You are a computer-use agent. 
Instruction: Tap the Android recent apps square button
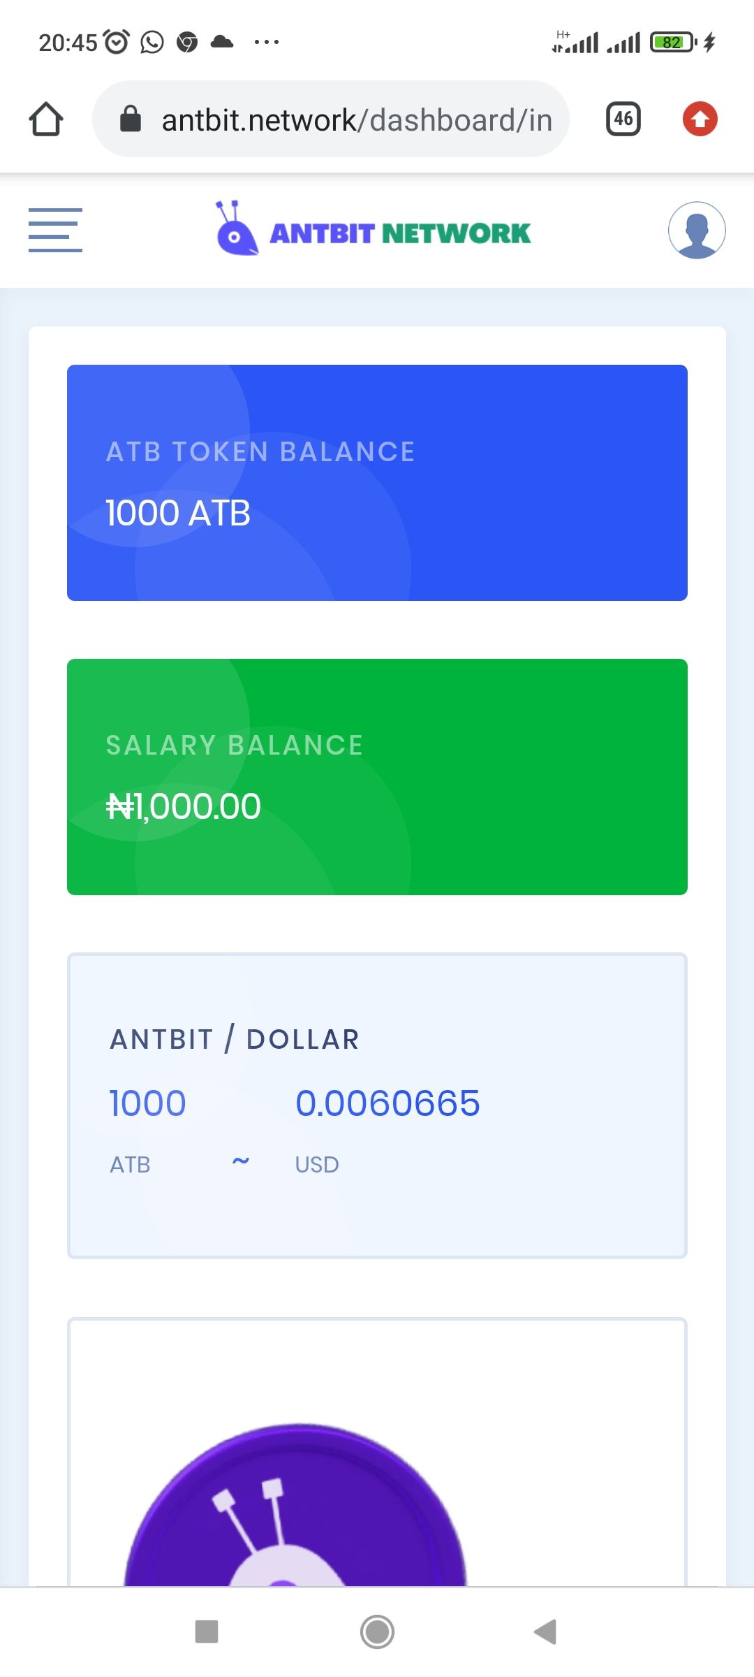pos(207,1632)
